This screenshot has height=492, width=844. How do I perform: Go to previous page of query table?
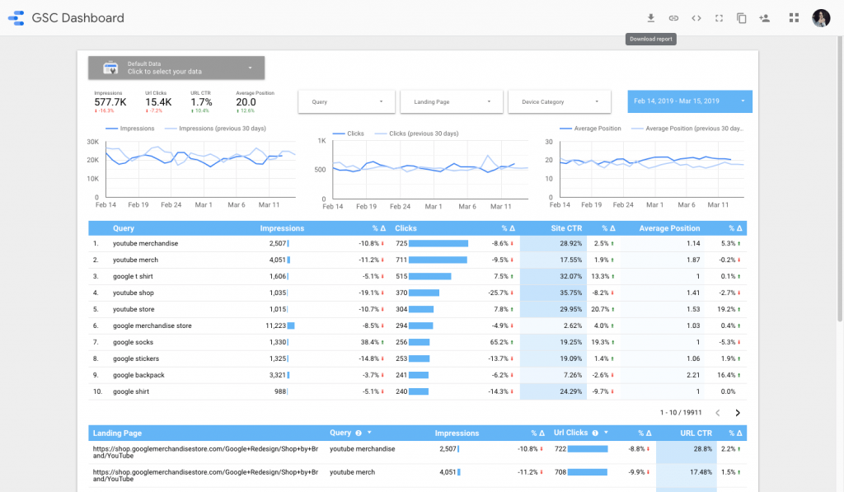(718, 413)
